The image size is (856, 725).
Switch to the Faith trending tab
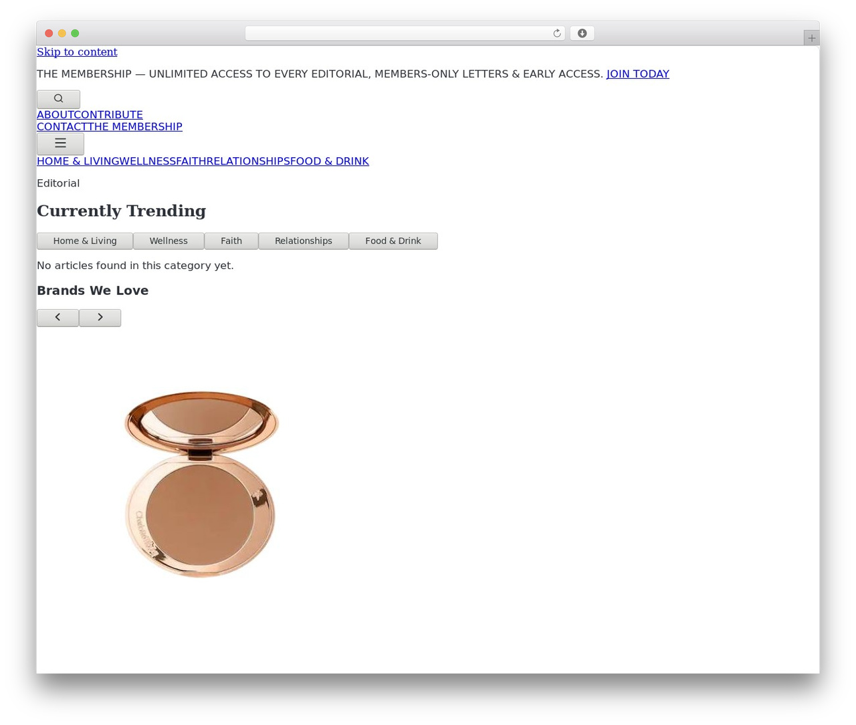tap(231, 241)
